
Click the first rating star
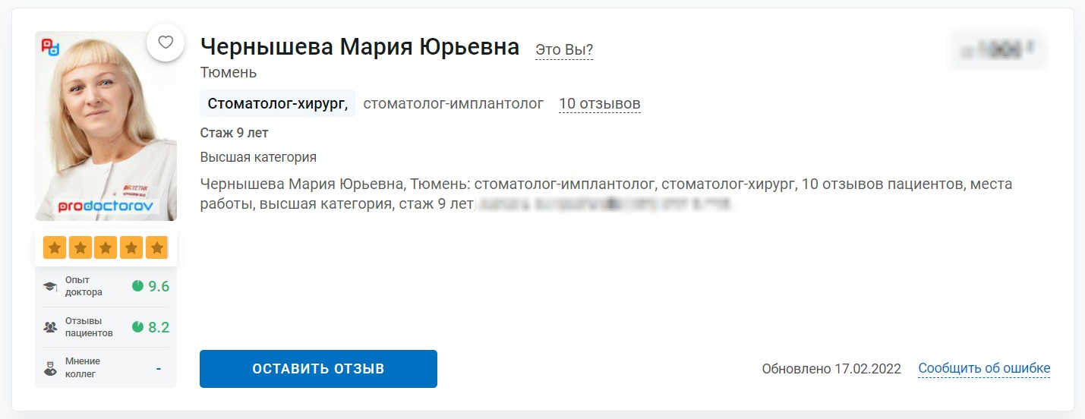(55, 247)
